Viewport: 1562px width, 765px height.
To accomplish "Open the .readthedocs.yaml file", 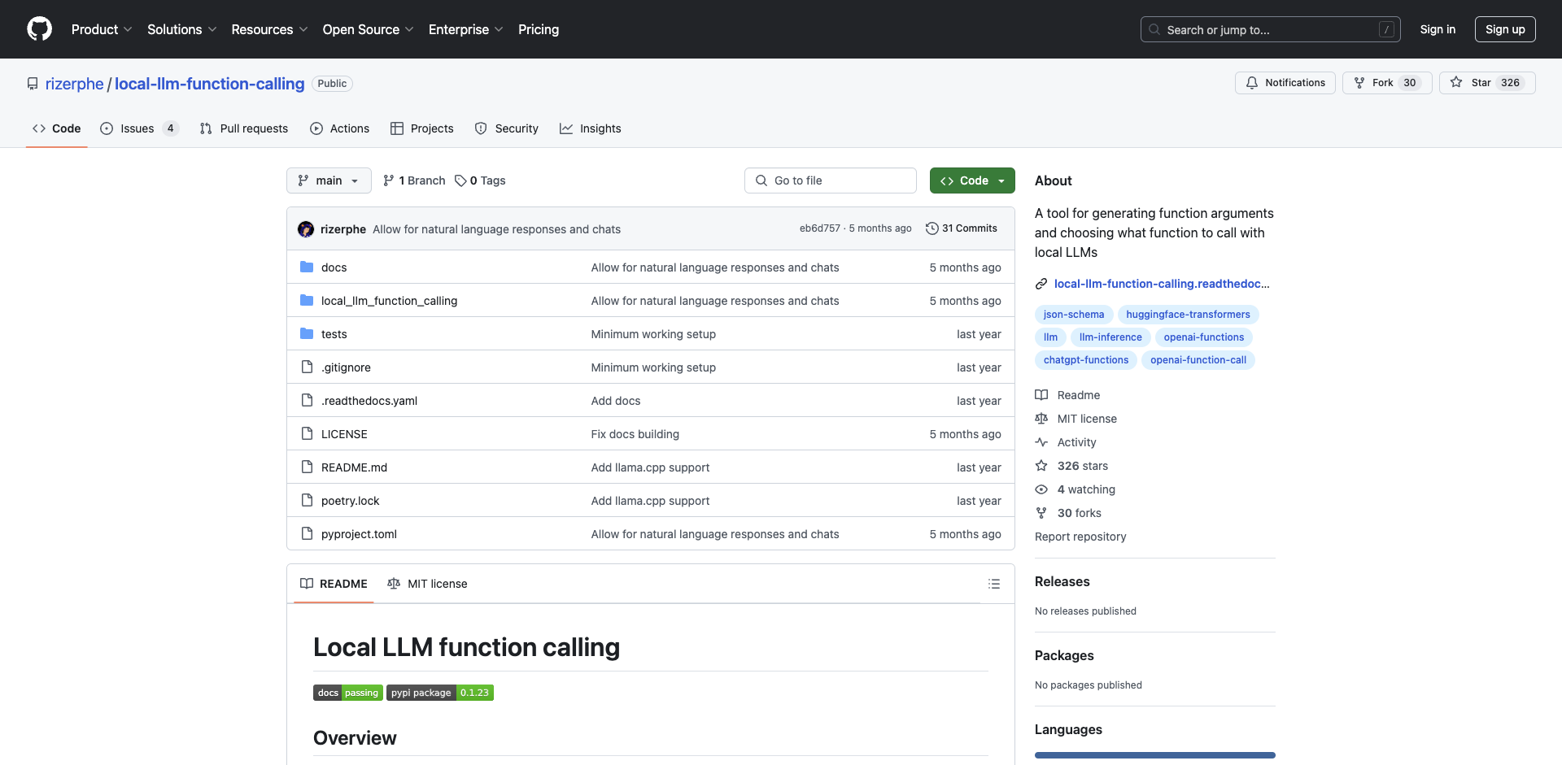I will pyautogui.click(x=369, y=401).
